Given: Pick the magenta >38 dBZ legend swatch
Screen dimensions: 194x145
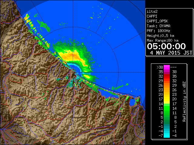Looking at the screenshot, I should click(167, 67).
